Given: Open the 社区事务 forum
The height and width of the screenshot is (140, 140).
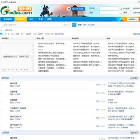Looking at the screenshot, I should 14,138.
